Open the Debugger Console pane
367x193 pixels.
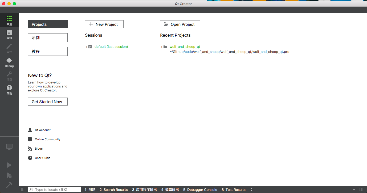(x=200, y=190)
